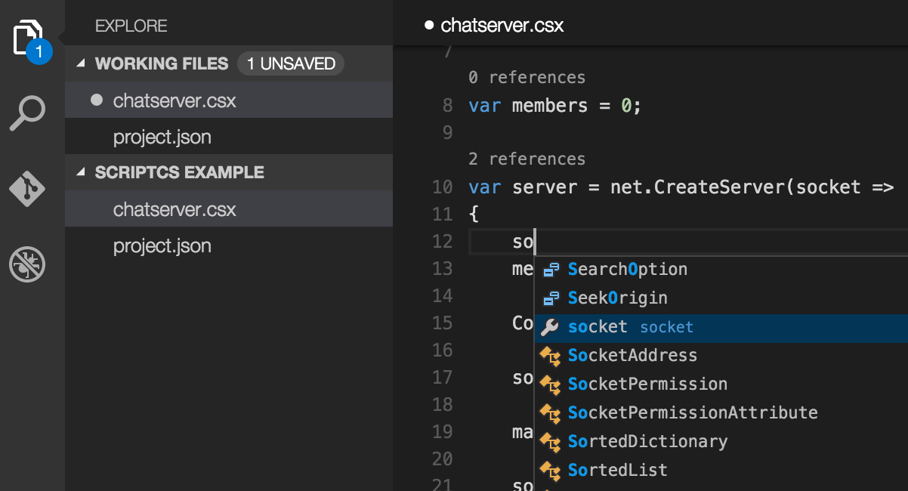Choose SocketAddress from the completion list

pos(633,354)
